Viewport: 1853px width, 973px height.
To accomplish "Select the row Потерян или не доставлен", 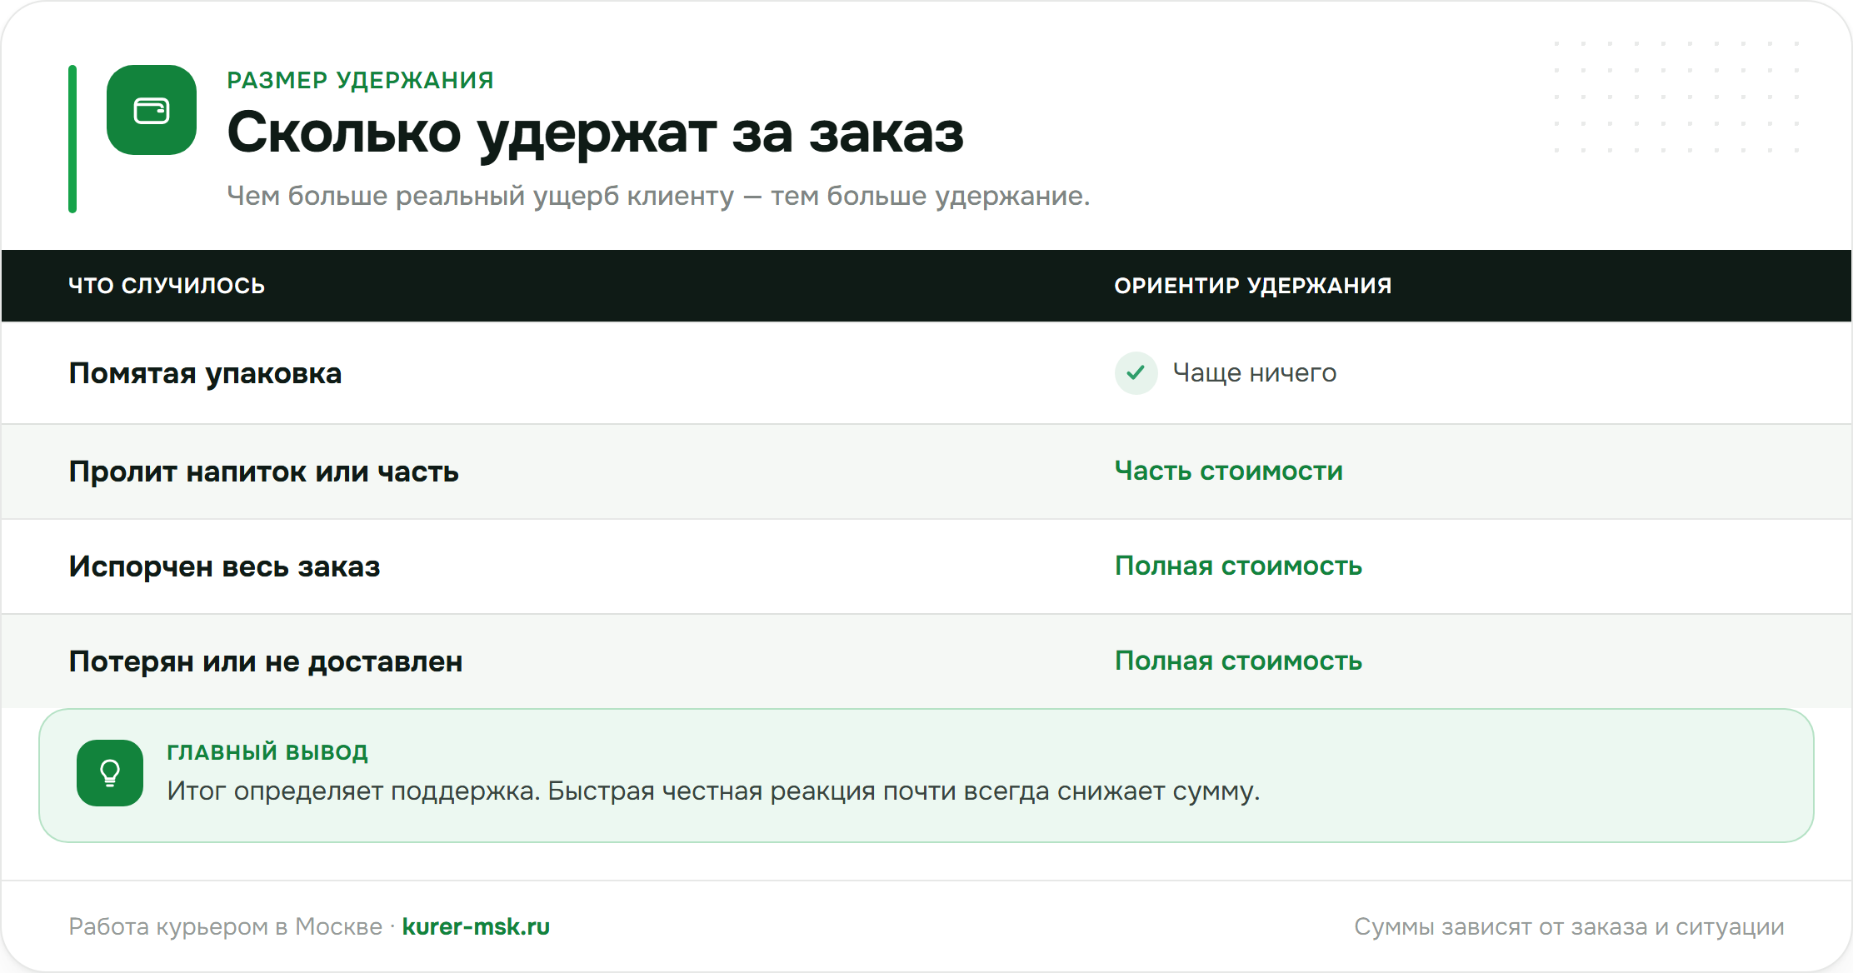I will click(x=926, y=661).
